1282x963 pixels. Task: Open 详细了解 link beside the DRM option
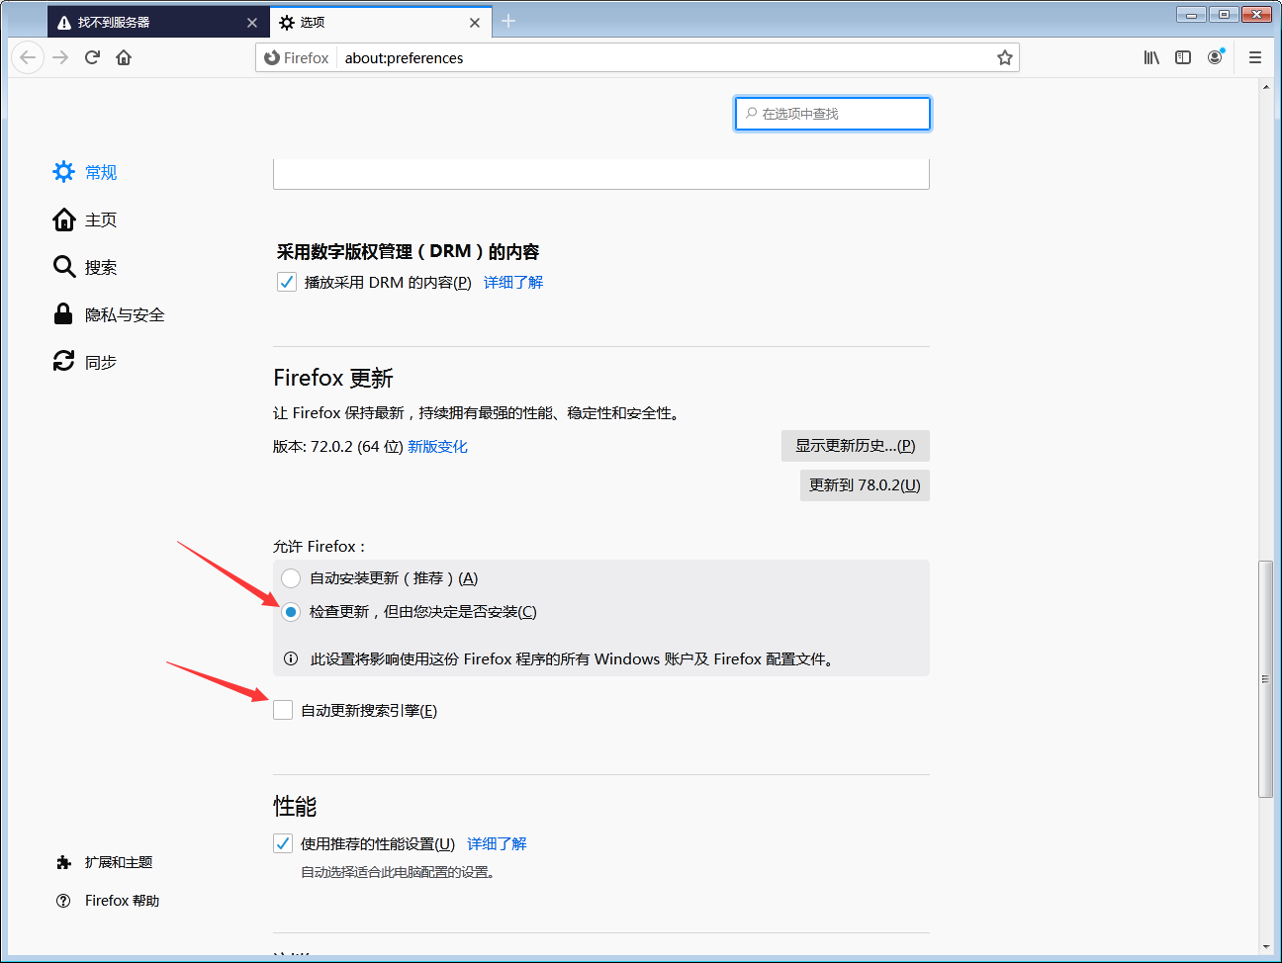click(513, 283)
